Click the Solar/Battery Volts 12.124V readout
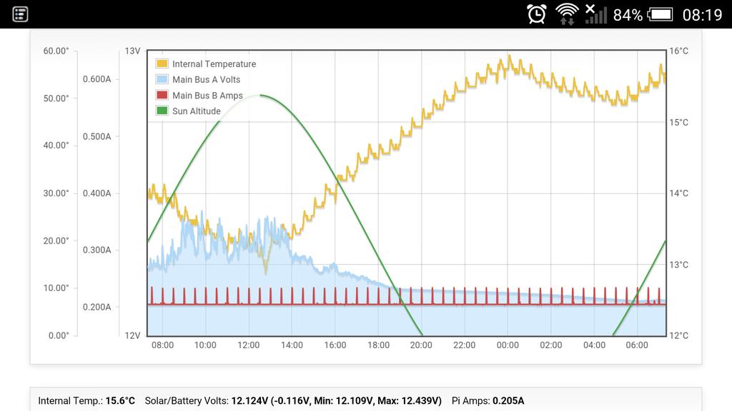Image resolution: width=732 pixels, height=411 pixels. point(293,401)
